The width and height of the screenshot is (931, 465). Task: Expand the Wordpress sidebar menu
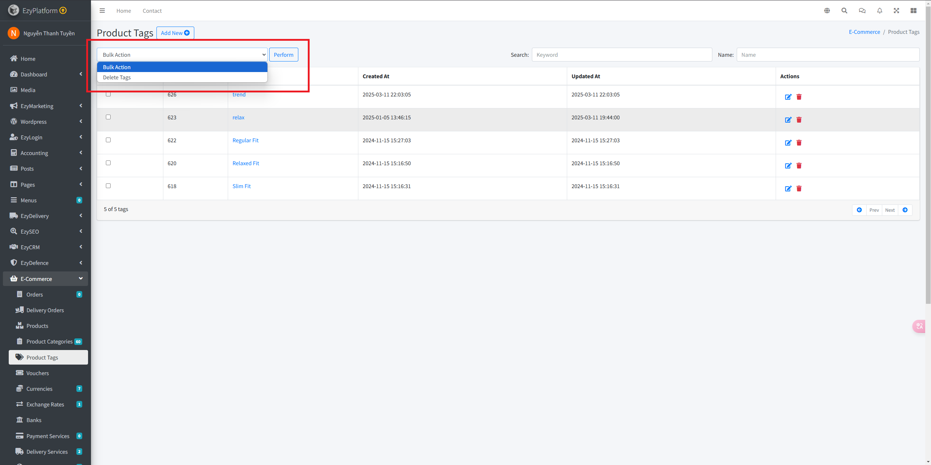coord(45,122)
